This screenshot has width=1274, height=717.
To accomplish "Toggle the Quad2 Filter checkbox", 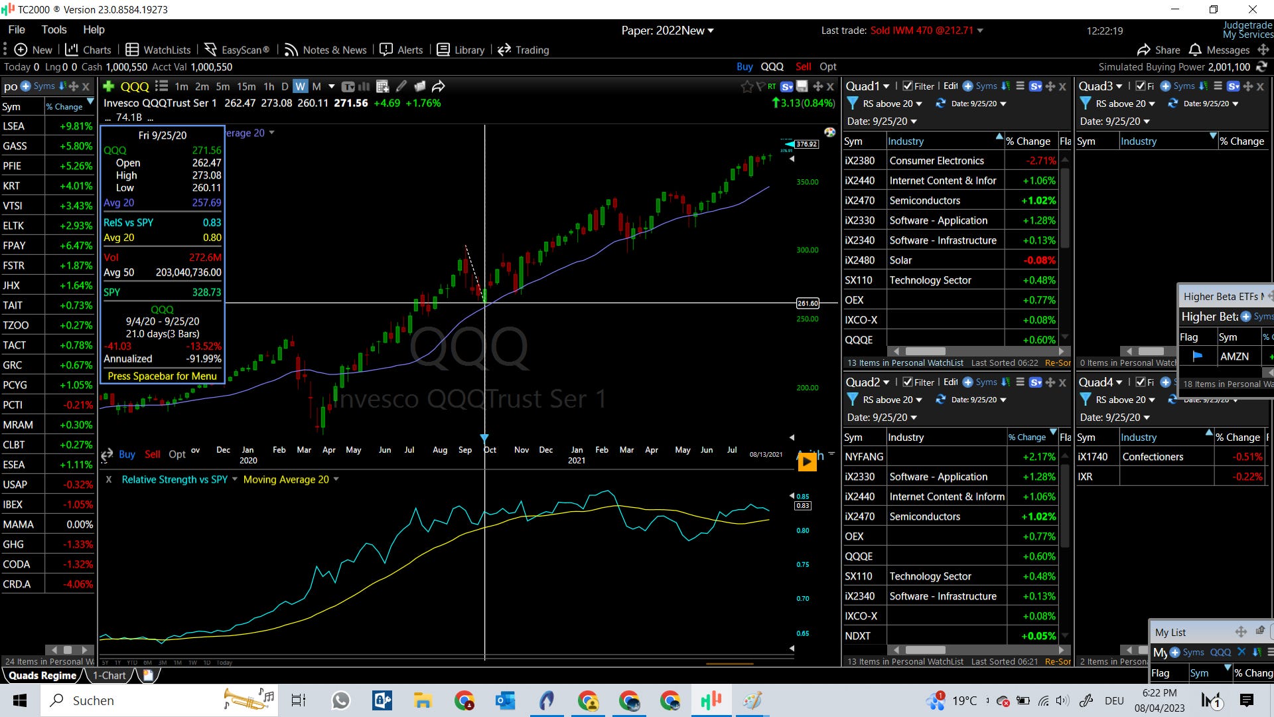I will pyautogui.click(x=908, y=382).
